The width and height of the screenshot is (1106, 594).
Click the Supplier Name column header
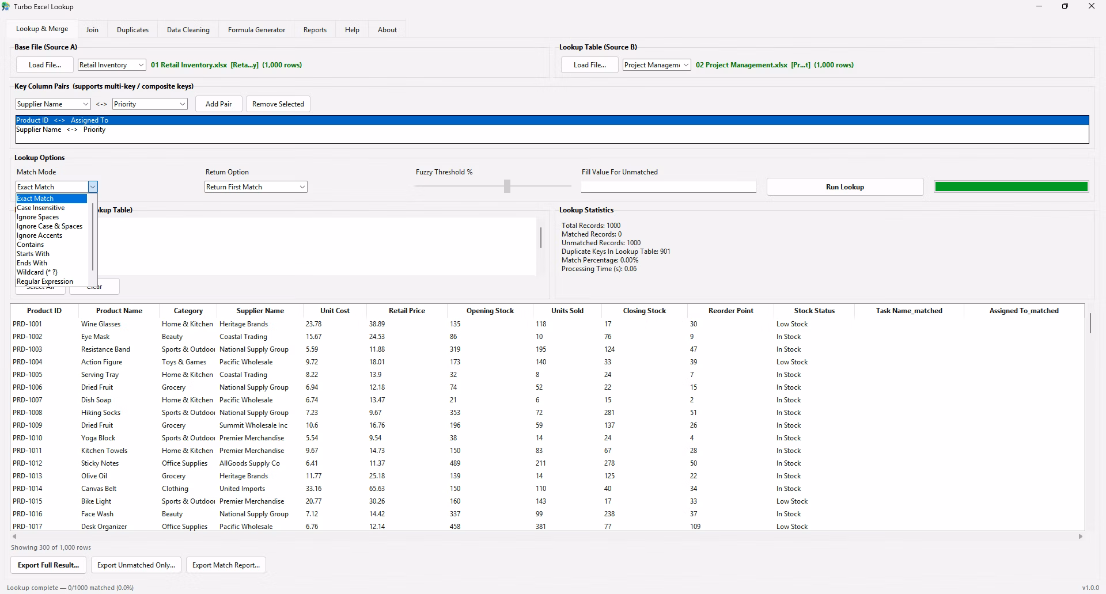pos(260,311)
